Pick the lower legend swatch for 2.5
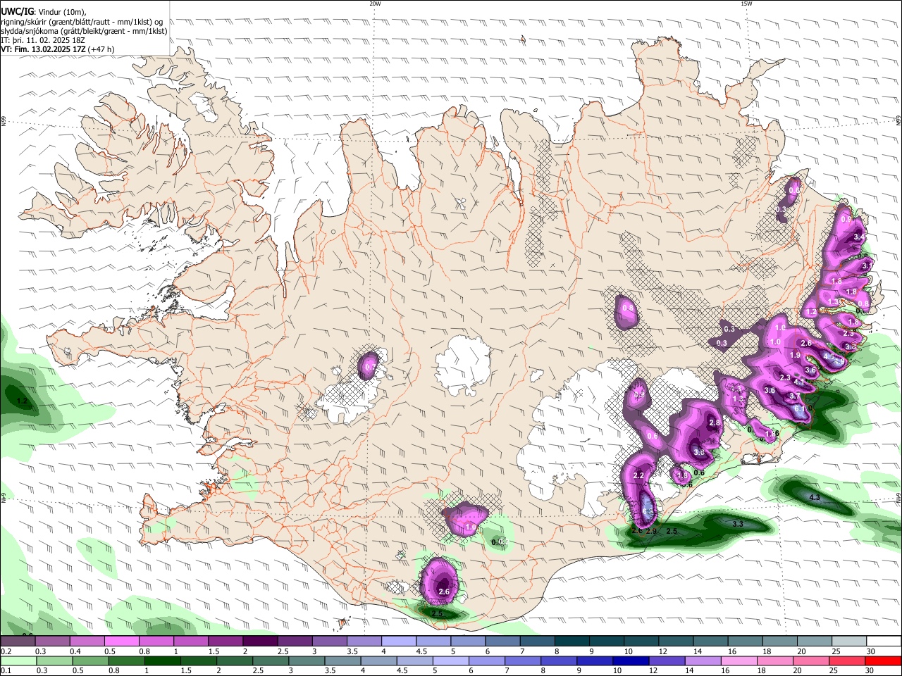The width and height of the screenshot is (902, 676). click(x=271, y=661)
